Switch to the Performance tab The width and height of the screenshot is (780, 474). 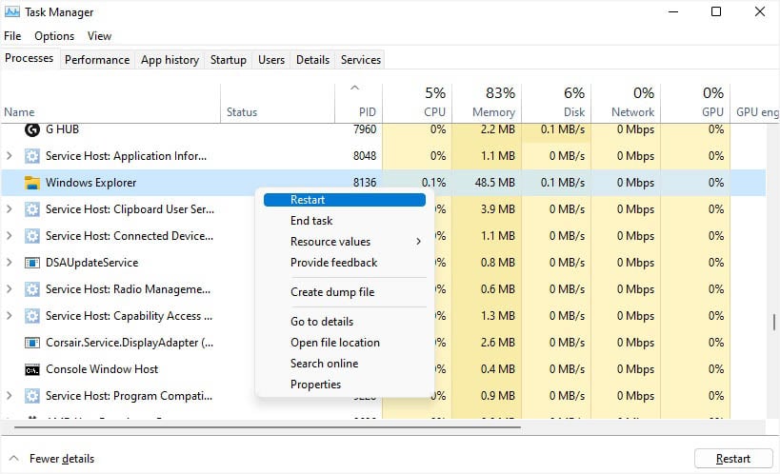97,60
